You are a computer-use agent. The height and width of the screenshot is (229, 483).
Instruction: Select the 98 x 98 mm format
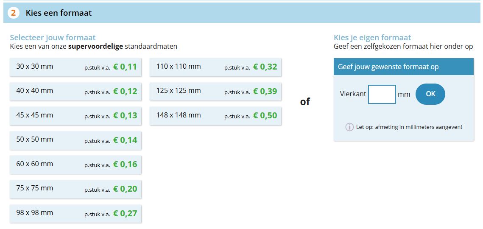[75, 213]
